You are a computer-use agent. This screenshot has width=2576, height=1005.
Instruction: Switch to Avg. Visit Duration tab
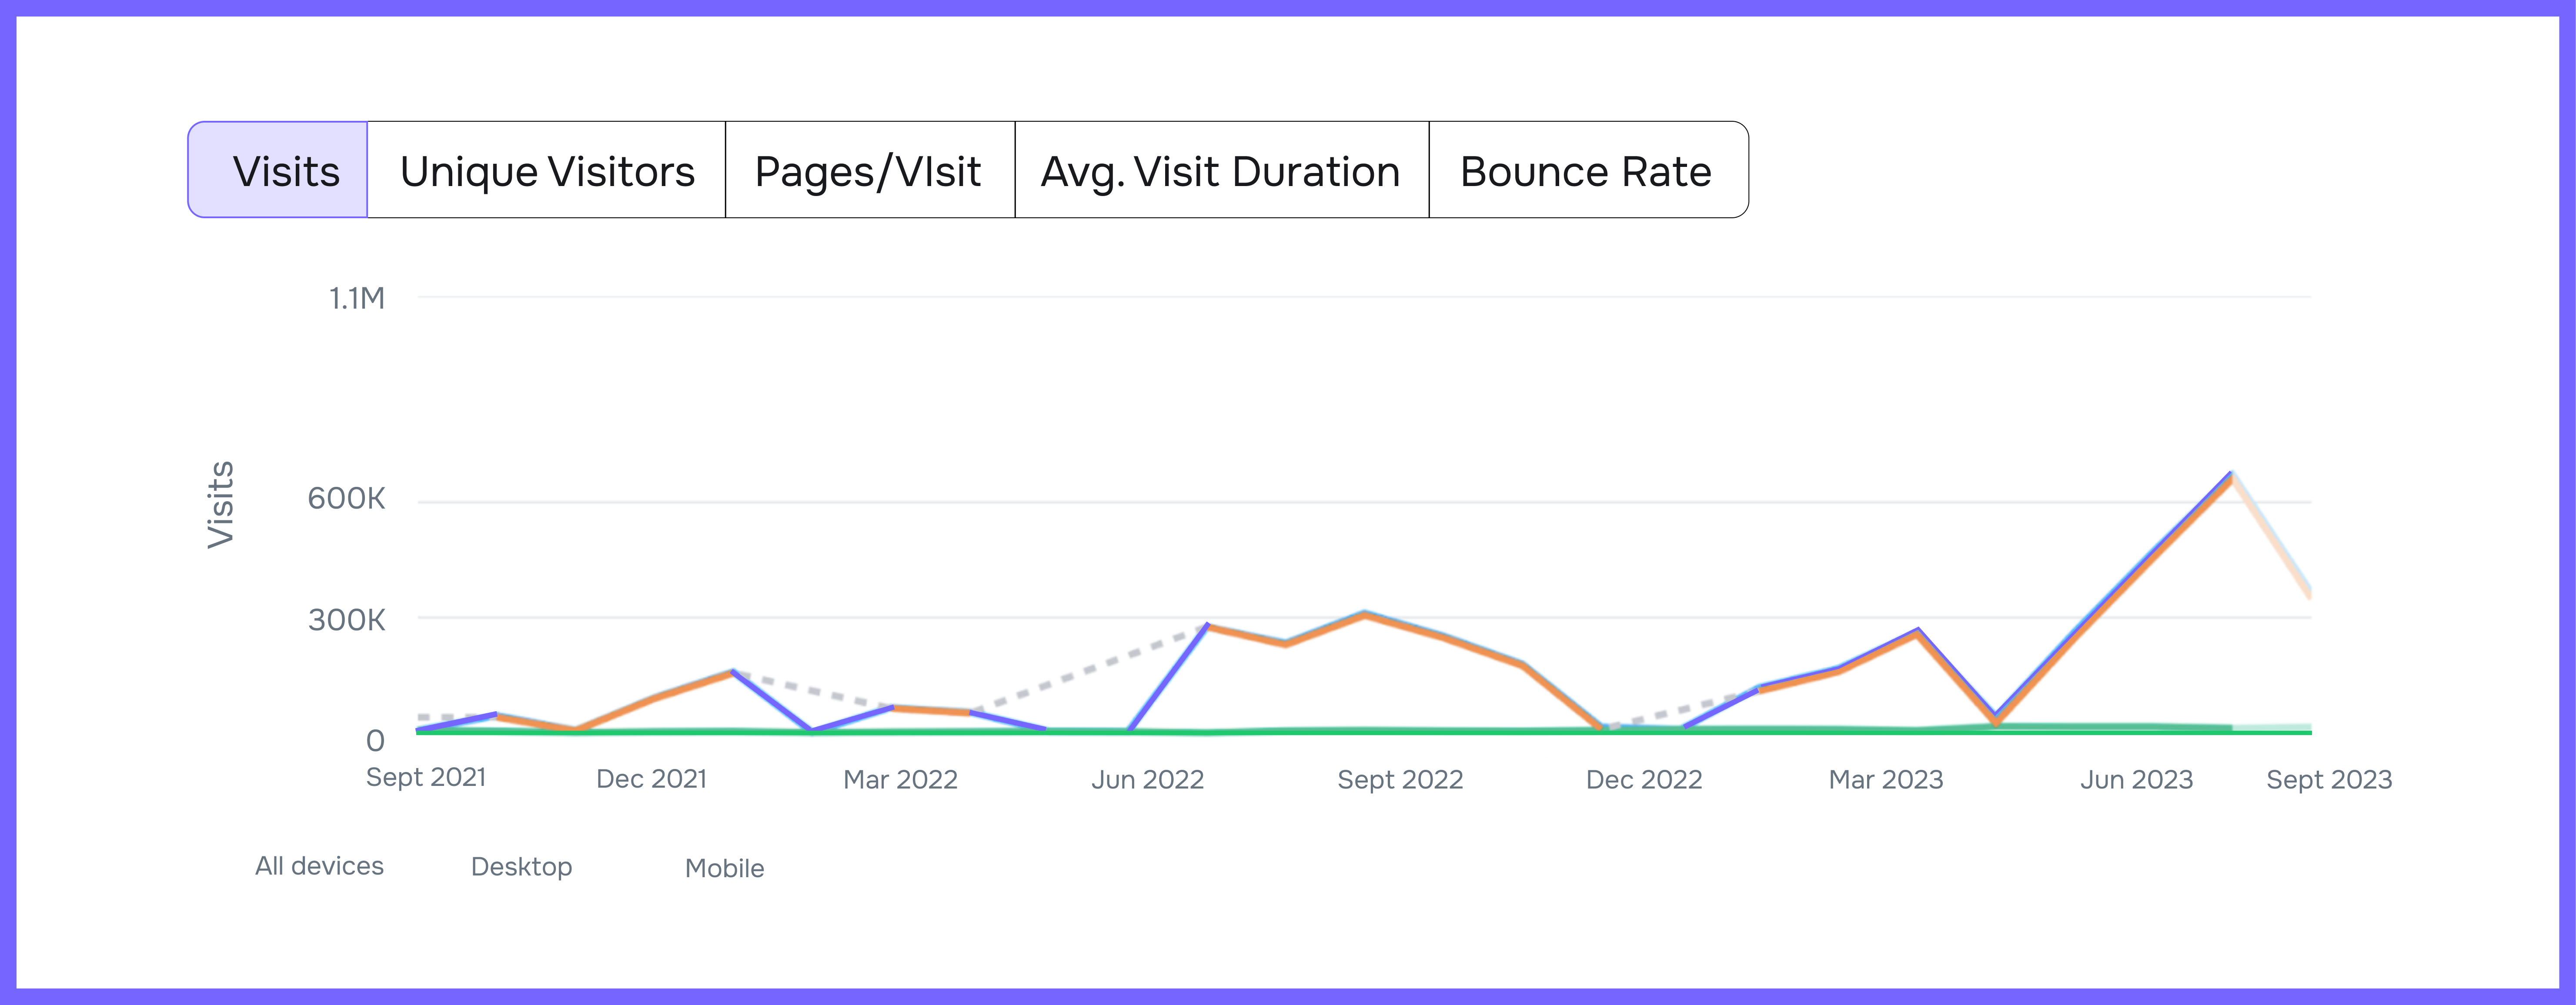click(x=1220, y=171)
